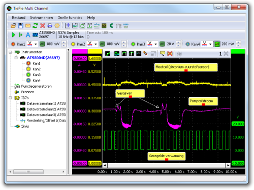Add a new graph with plus icon
This screenshot has height=190, width=254.
(x=68, y=26)
